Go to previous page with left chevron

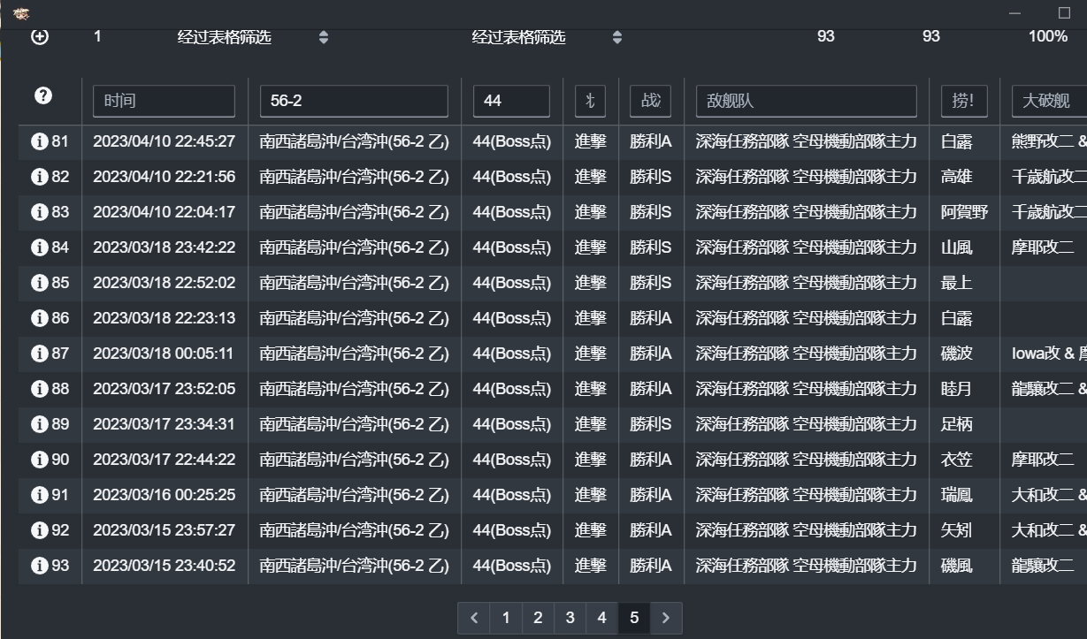pos(474,618)
